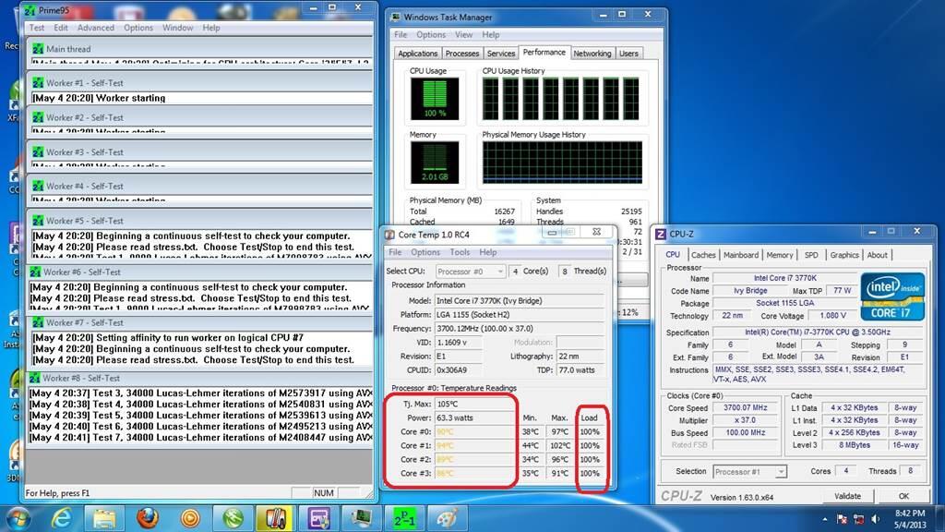Viewport: 945px width, 532px height.
Task: Open the Test menu in Prime95
Action: click(x=37, y=28)
